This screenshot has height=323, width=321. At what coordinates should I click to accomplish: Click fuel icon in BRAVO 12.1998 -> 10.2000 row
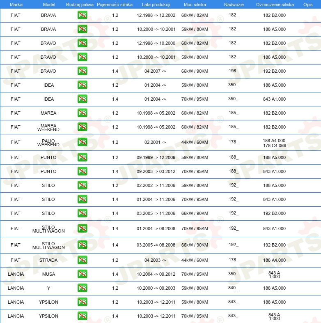click(x=83, y=43)
